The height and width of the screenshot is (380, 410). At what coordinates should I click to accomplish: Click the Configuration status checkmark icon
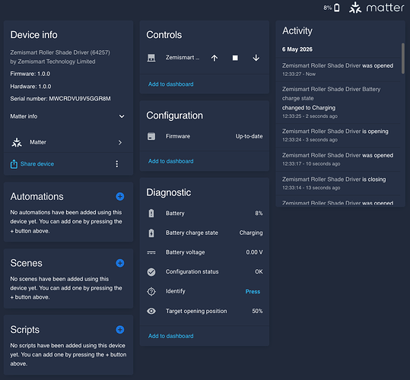151,272
